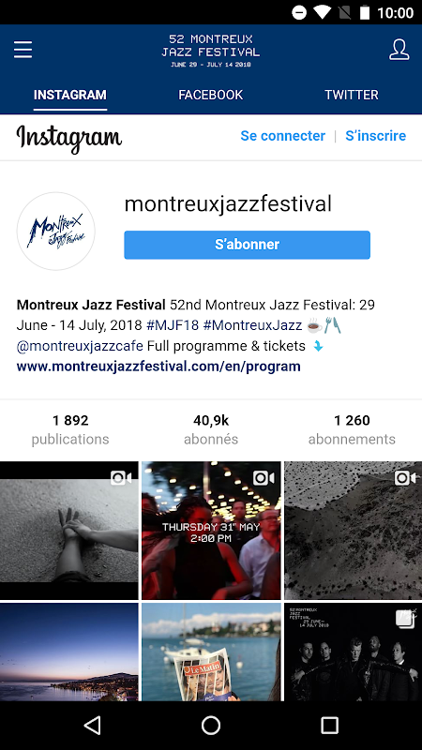Image resolution: width=422 pixels, height=750 pixels.
Task: Tap the user profile icon
Action: 399,50
